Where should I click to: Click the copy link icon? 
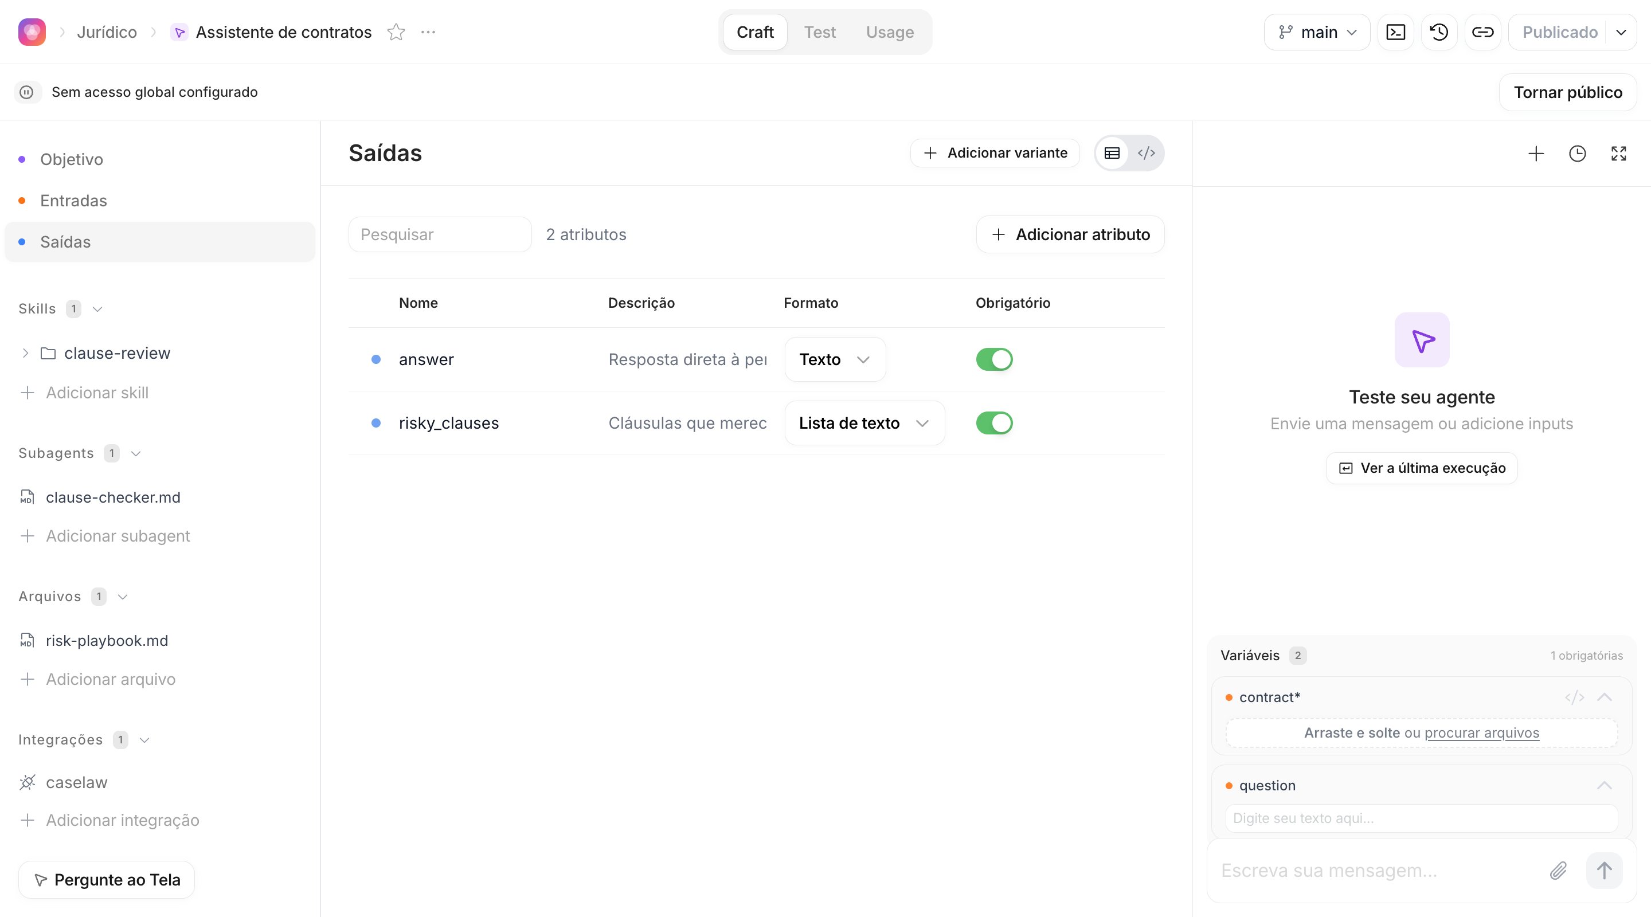(x=1482, y=32)
